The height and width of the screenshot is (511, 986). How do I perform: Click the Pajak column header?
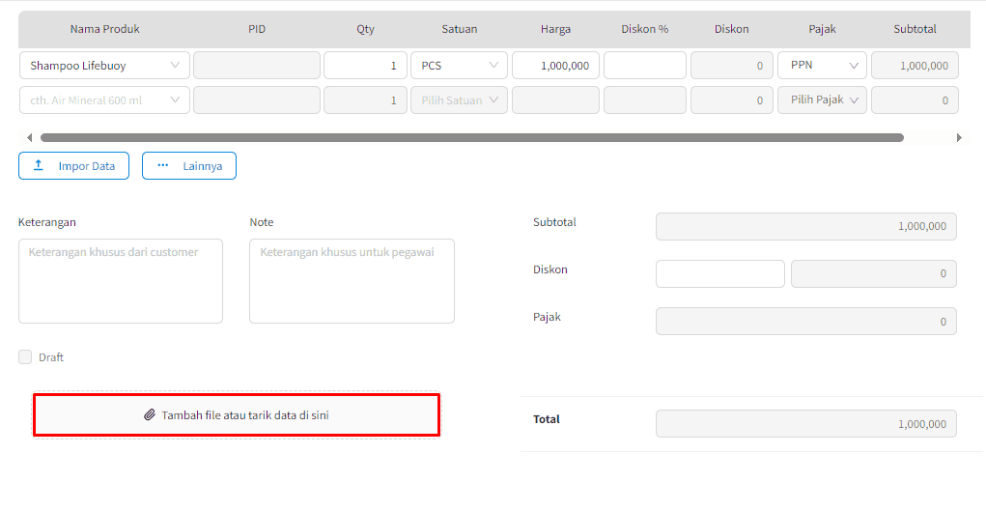pyautogui.click(x=822, y=29)
